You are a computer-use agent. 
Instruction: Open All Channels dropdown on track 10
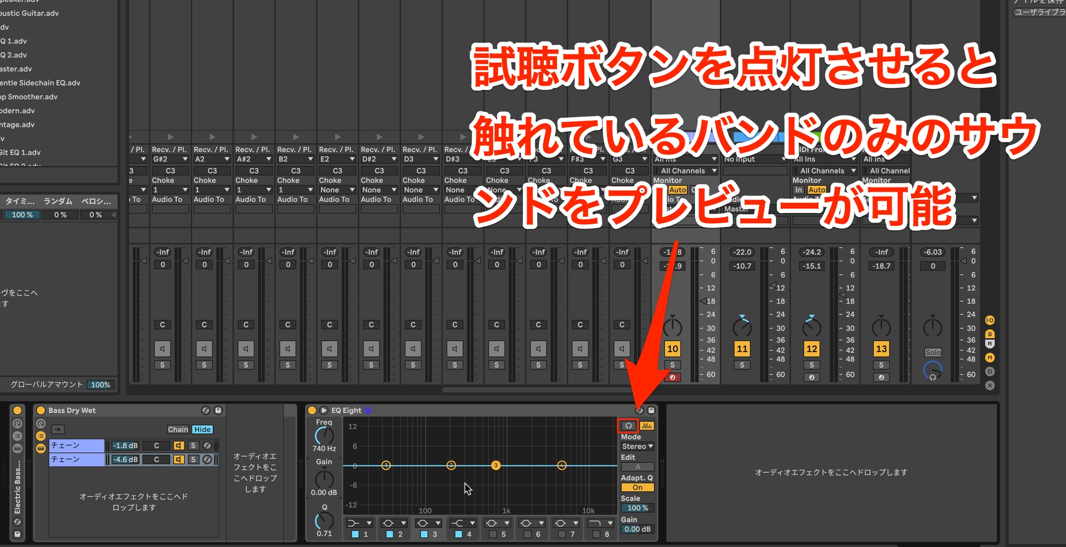tap(686, 171)
